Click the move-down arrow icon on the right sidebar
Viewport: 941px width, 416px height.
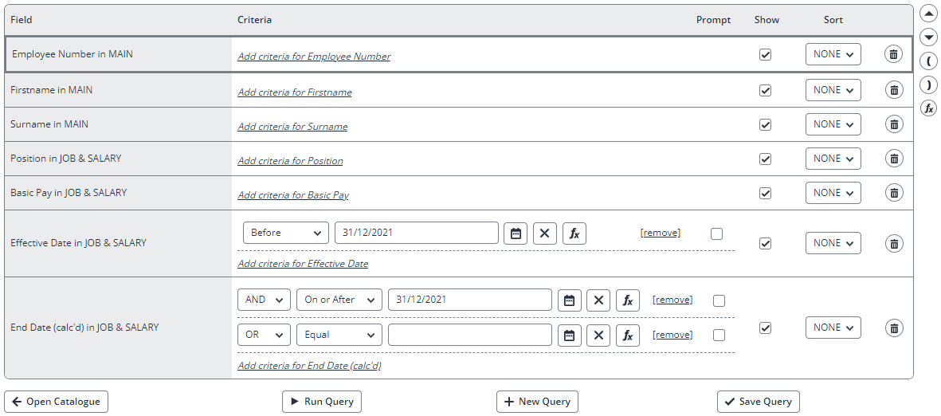(x=928, y=37)
